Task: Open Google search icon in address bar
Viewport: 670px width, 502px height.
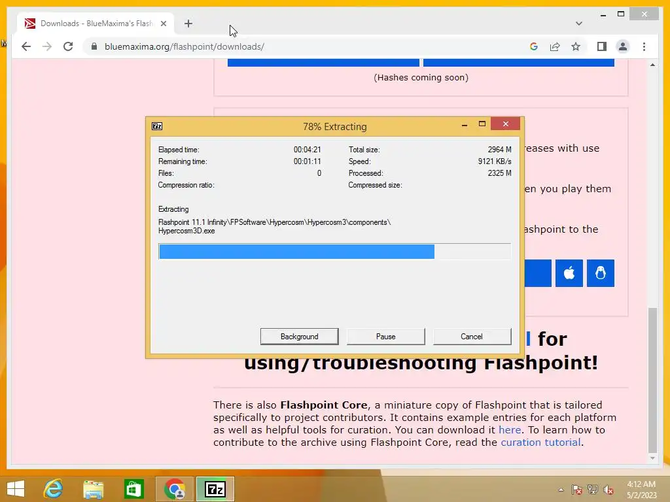Action: pos(534,46)
